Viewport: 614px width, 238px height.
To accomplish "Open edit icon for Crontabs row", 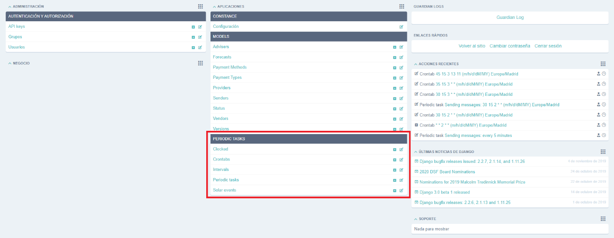I will [x=402, y=160].
